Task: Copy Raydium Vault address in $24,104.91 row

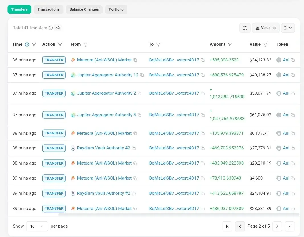Action: coord(134,193)
